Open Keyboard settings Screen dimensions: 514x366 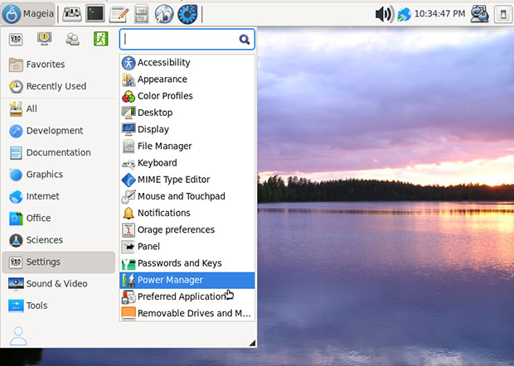pos(187,162)
